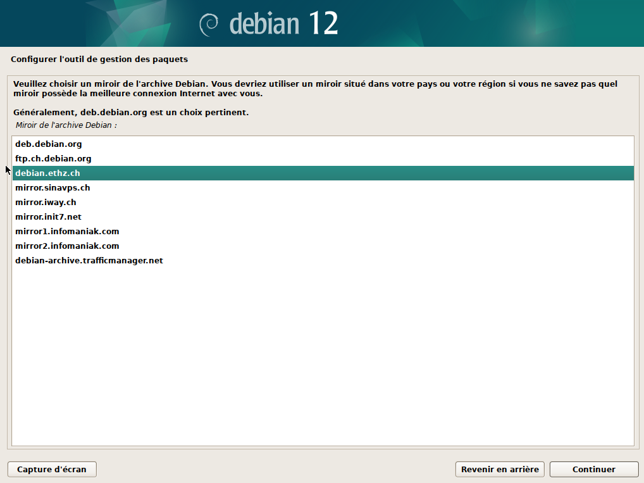Choose debian-archive.trafficmanager.net mirror
The image size is (644, 483).
point(323,261)
